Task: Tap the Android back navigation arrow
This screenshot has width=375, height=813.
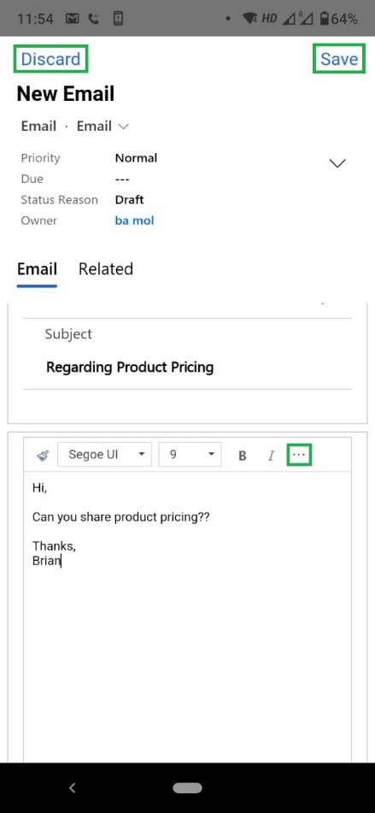Action: coord(73,788)
